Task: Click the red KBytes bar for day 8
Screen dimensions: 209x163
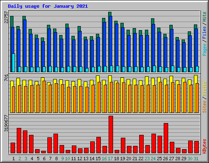Action: (x=56, y=143)
